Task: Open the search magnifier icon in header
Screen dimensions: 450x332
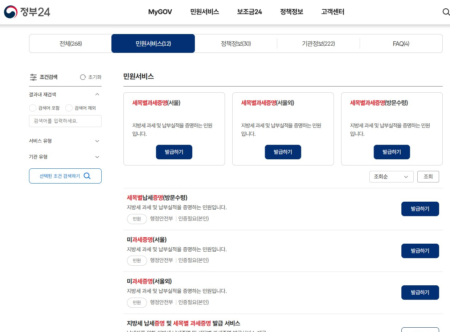Action: click(x=446, y=12)
